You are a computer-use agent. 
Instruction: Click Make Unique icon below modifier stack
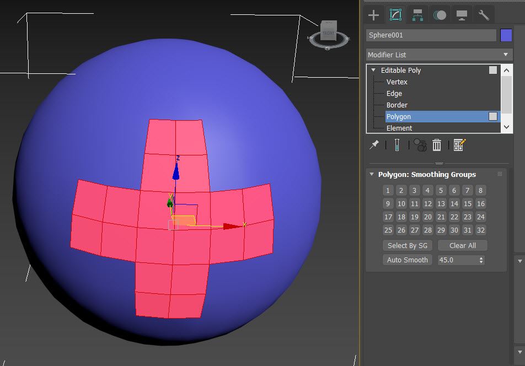[420, 145]
